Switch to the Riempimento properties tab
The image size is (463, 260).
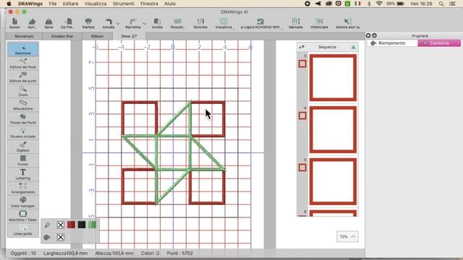tap(392, 43)
